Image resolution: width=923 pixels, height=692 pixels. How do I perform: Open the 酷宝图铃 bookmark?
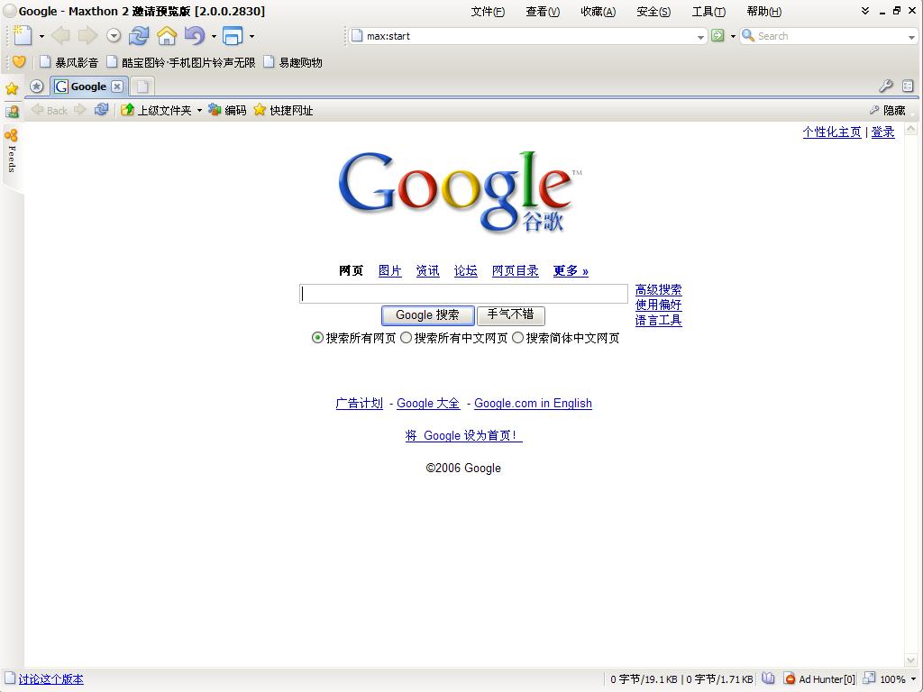pyautogui.click(x=180, y=62)
